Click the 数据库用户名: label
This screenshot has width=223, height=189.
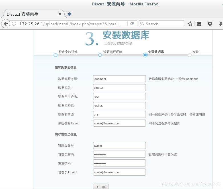point(68,96)
